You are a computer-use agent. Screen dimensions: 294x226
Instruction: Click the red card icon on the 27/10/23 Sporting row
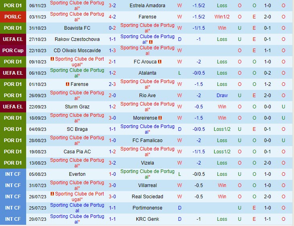click(x=151, y=42)
